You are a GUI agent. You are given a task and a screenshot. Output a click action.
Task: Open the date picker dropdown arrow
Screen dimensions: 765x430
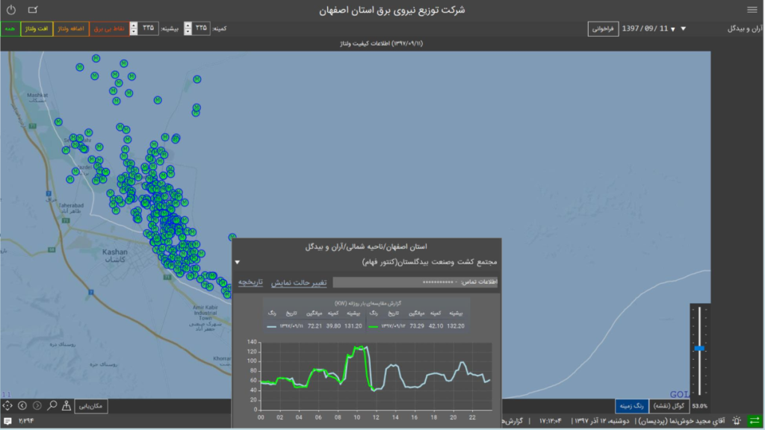[x=673, y=29]
